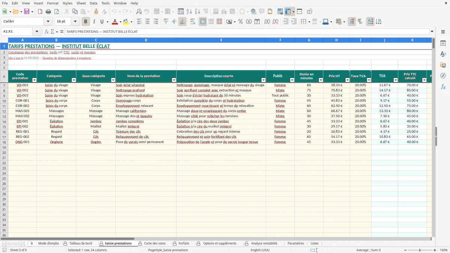The height and width of the screenshot is (253, 450).
Task: Open Nom de la prestation filter dropdown
Action: (x=174, y=80)
